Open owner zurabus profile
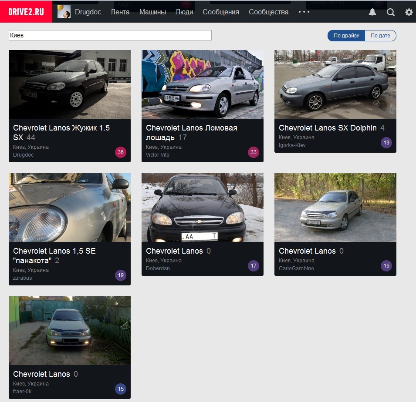The image size is (416, 402). 22,278
